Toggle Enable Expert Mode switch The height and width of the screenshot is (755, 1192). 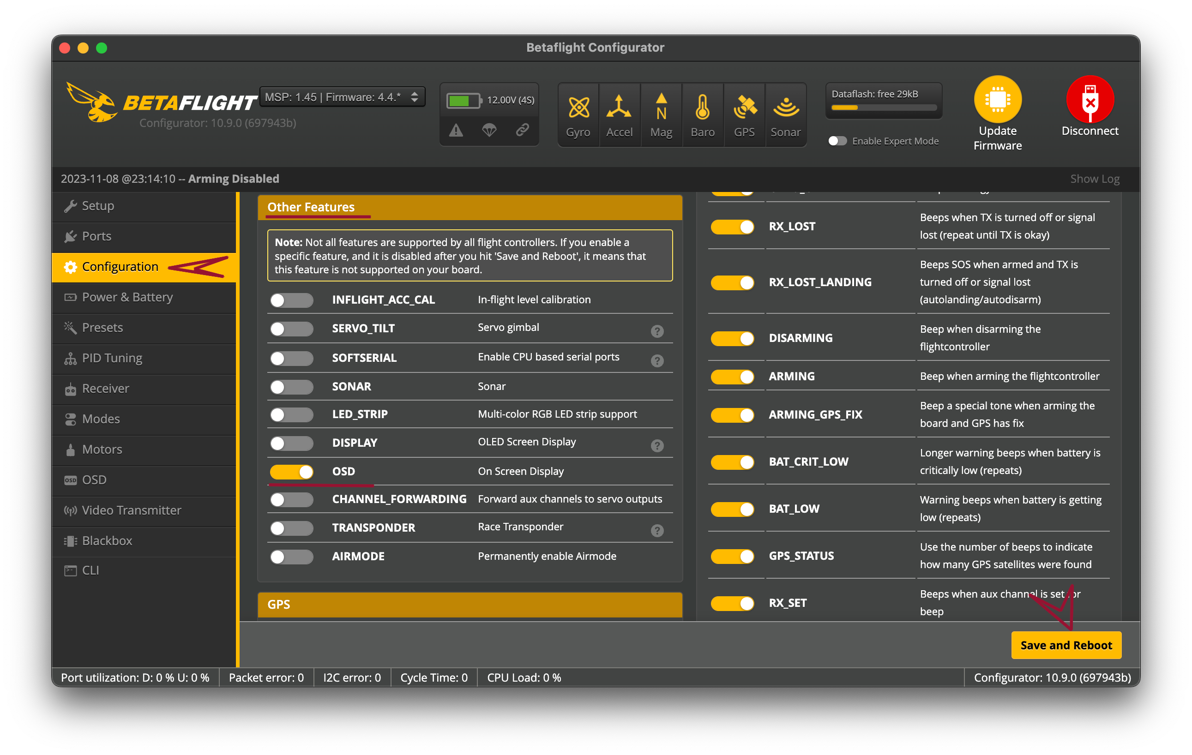[837, 141]
